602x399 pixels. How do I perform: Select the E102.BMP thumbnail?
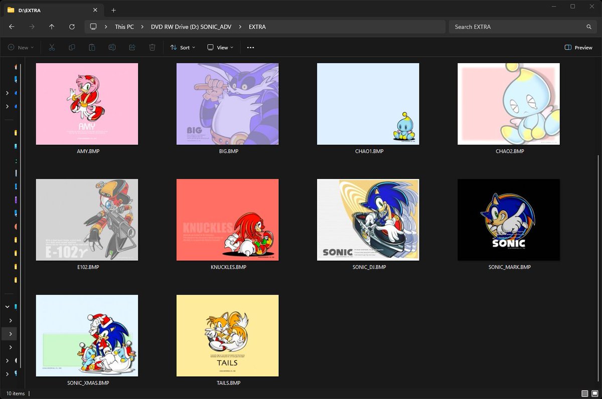[x=87, y=220]
